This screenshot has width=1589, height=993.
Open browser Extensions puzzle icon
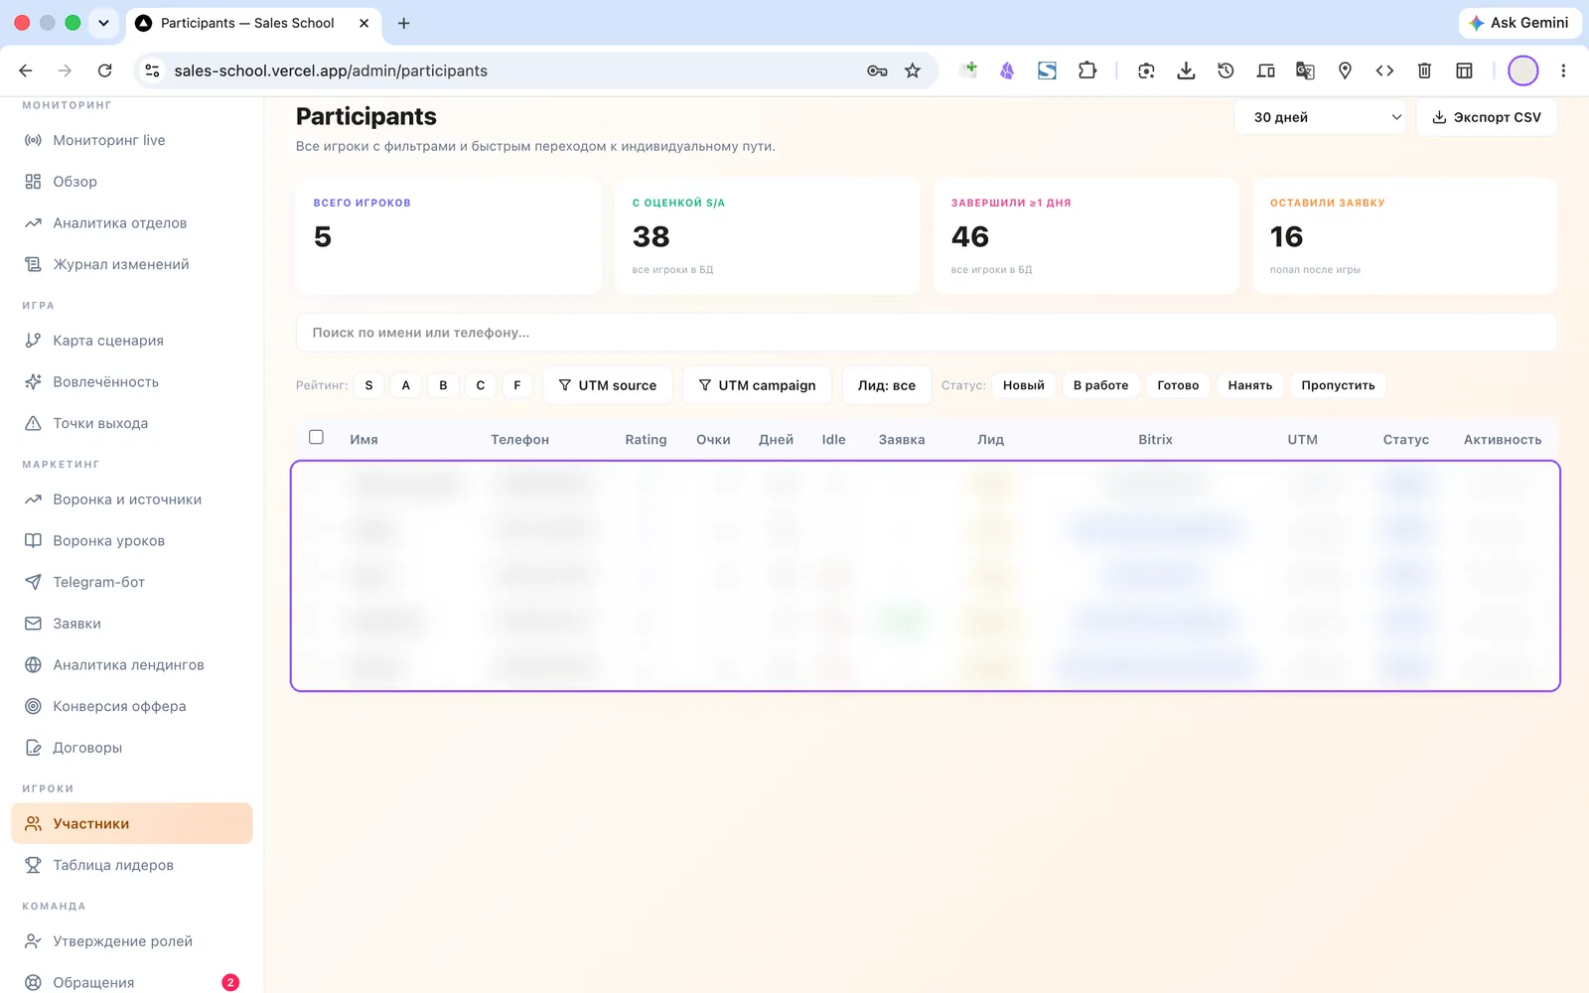pyautogui.click(x=1087, y=71)
